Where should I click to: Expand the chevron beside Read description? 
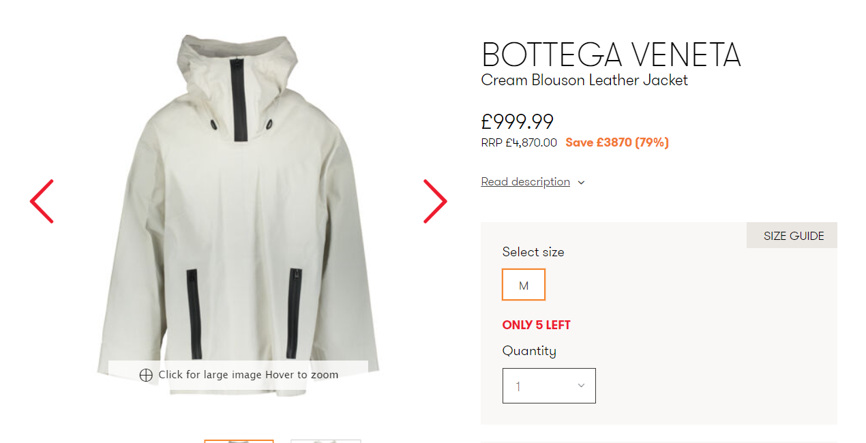581,183
